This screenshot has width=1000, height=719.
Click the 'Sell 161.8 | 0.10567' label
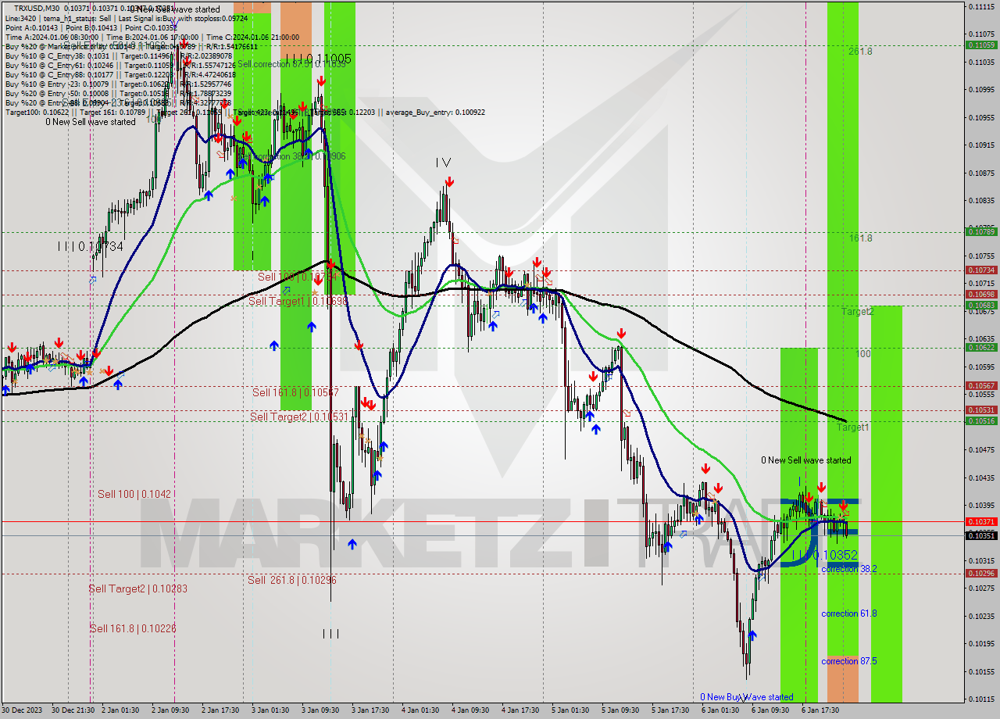pos(295,392)
